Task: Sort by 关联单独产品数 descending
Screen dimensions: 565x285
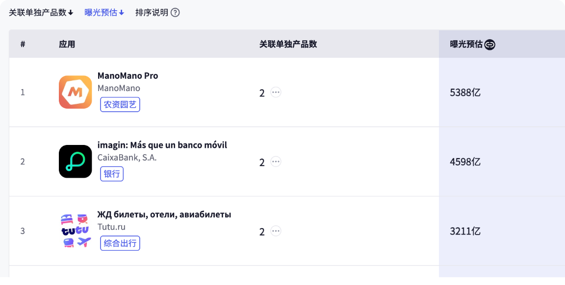Action: click(x=41, y=13)
